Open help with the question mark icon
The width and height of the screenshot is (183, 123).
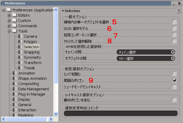click(178, 11)
